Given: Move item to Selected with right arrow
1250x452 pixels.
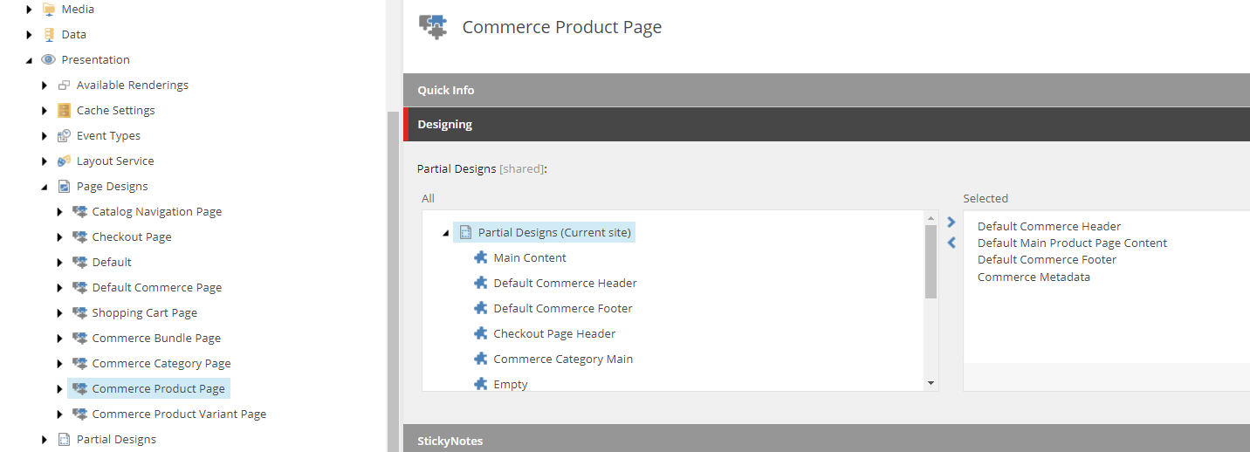Looking at the screenshot, I should click(x=951, y=223).
